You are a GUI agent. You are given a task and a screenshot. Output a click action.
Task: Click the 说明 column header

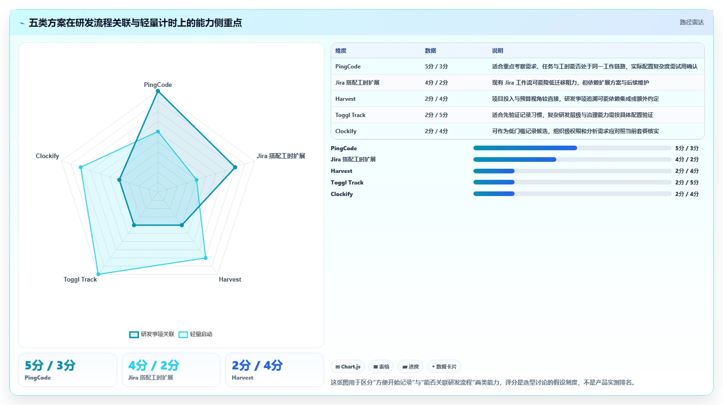point(497,51)
